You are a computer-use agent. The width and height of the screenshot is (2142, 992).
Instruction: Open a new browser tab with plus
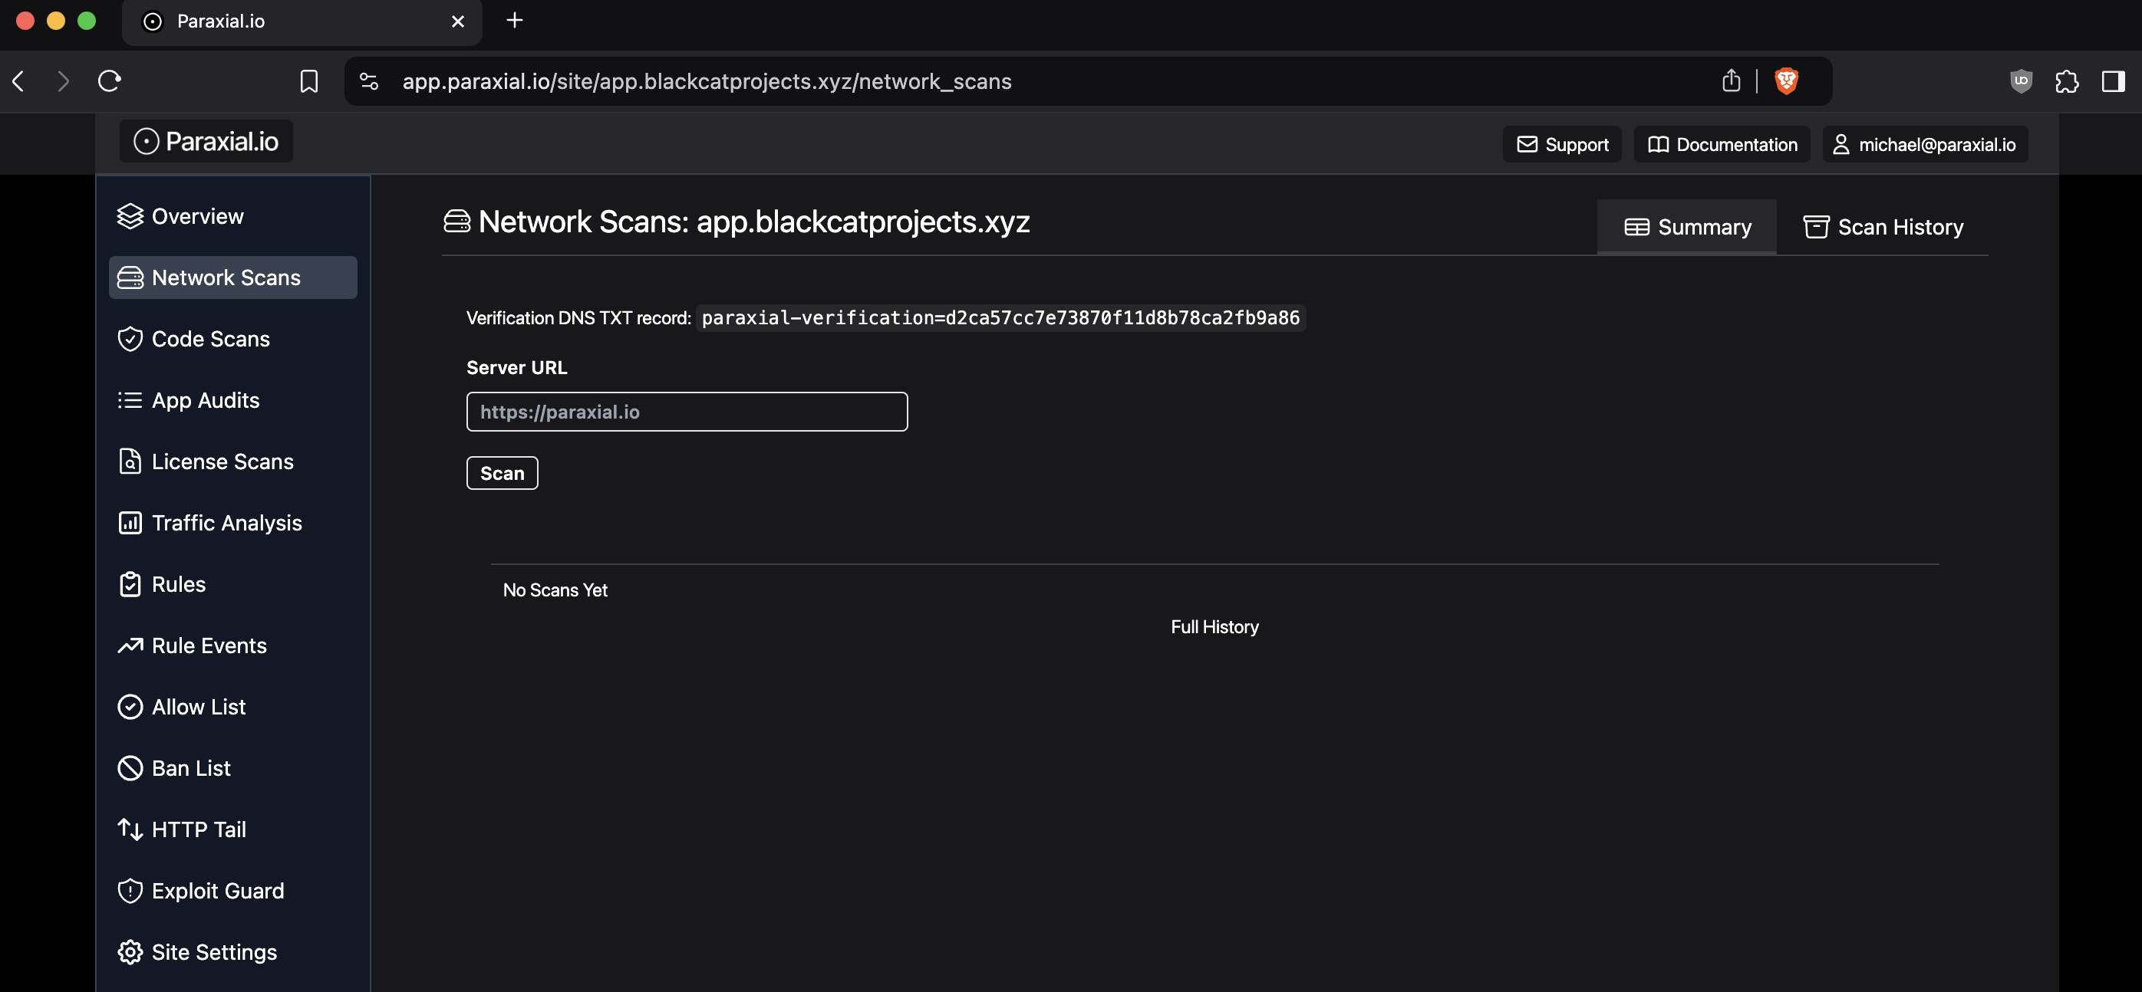pyautogui.click(x=514, y=21)
